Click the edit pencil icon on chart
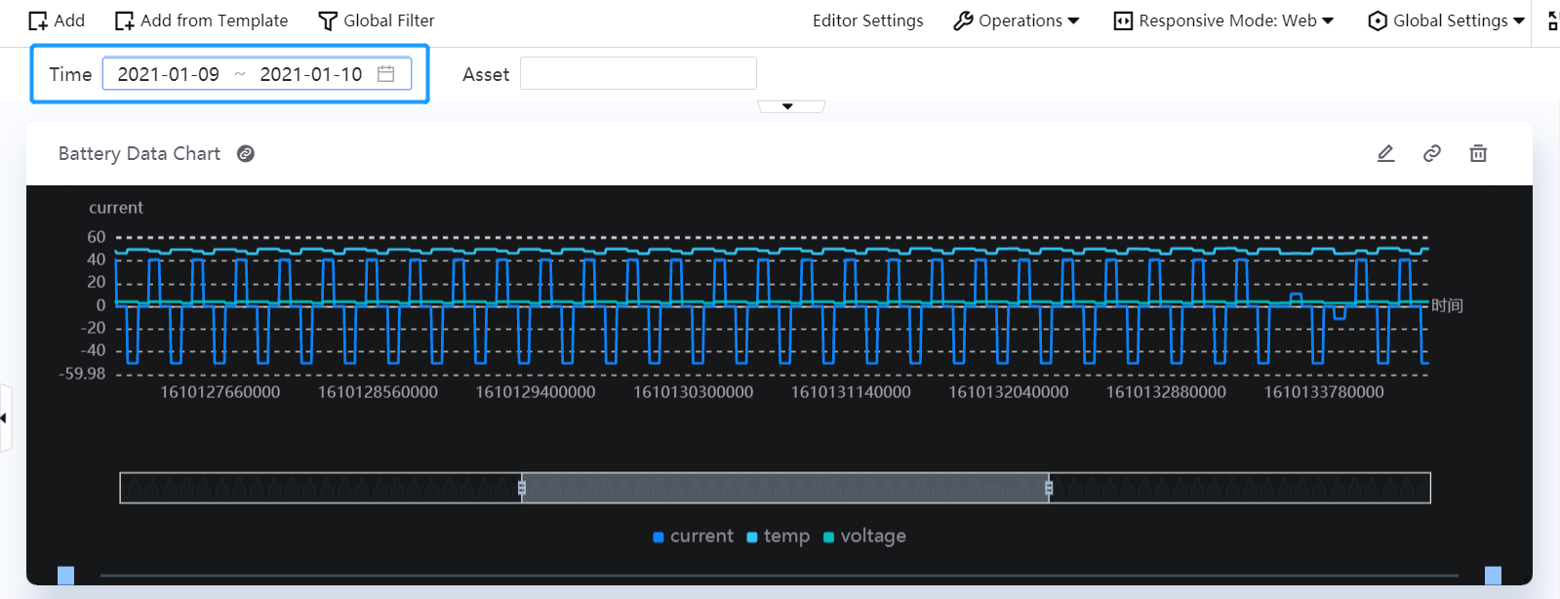The width and height of the screenshot is (1560, 599). point(1385,153)
